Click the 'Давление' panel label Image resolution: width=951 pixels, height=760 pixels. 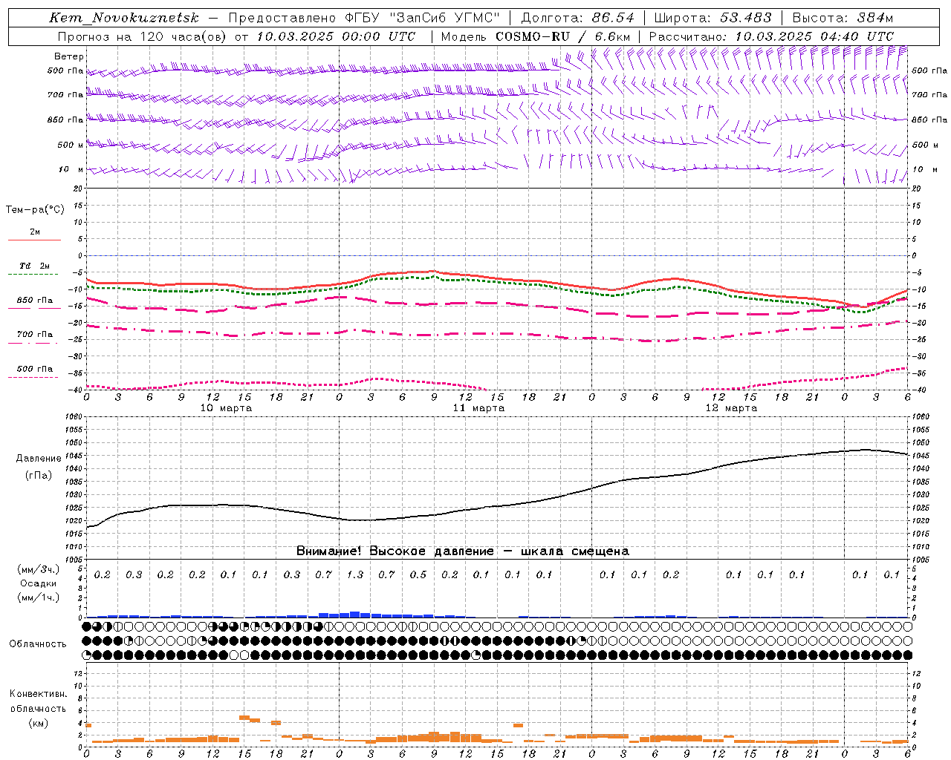(x=39, y=459)
